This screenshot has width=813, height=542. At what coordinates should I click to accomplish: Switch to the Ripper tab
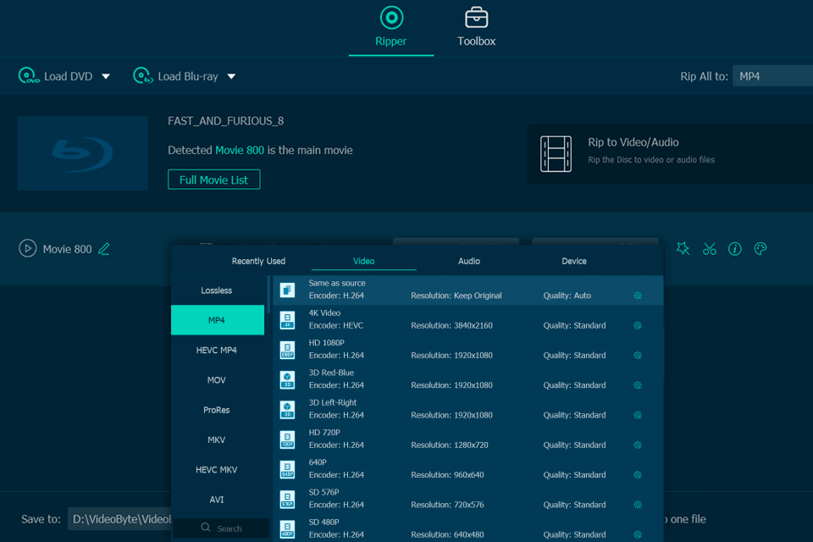(x=391, y=27)
